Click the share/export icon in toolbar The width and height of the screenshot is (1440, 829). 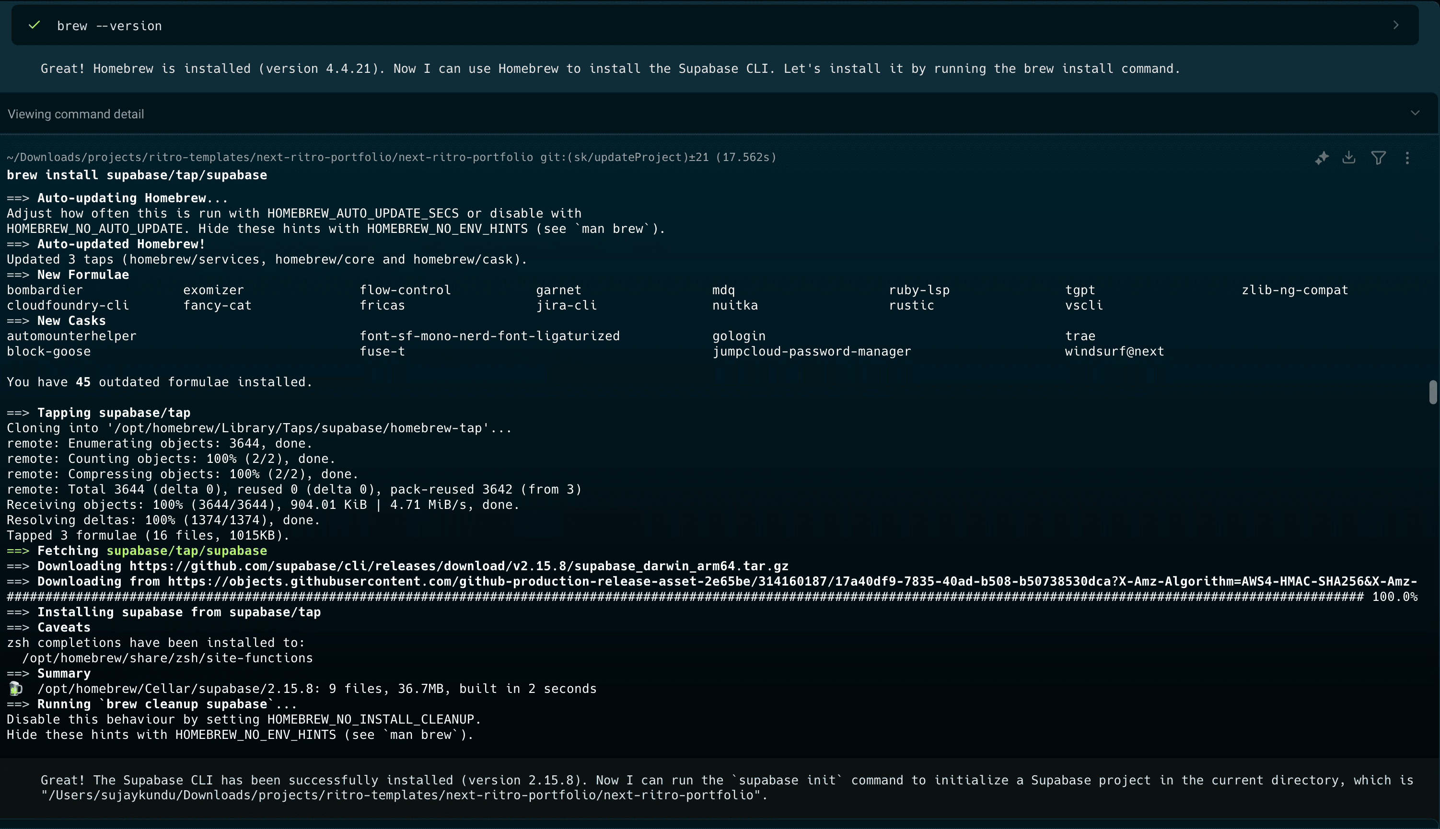point(1348,158)
